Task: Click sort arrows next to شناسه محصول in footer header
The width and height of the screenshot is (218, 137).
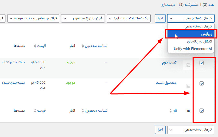Action: 83,111
